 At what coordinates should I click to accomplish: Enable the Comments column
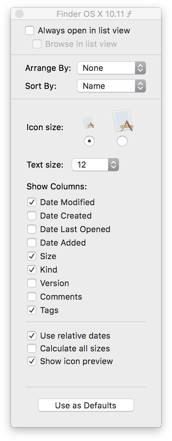click(32, 297)
